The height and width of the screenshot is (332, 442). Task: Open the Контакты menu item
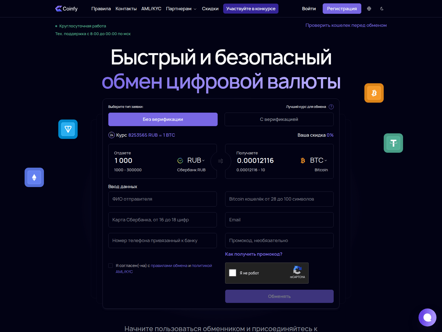click(126, 9)
